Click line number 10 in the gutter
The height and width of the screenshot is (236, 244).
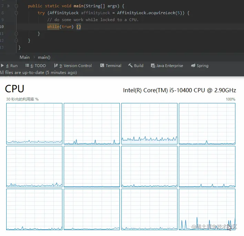pyautogui.click(x=2, y=27)
